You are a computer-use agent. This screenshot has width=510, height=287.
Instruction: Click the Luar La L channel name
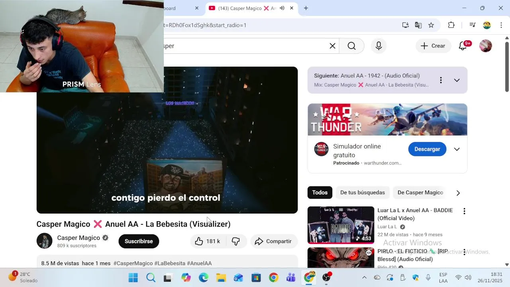[x=387, y=227]
